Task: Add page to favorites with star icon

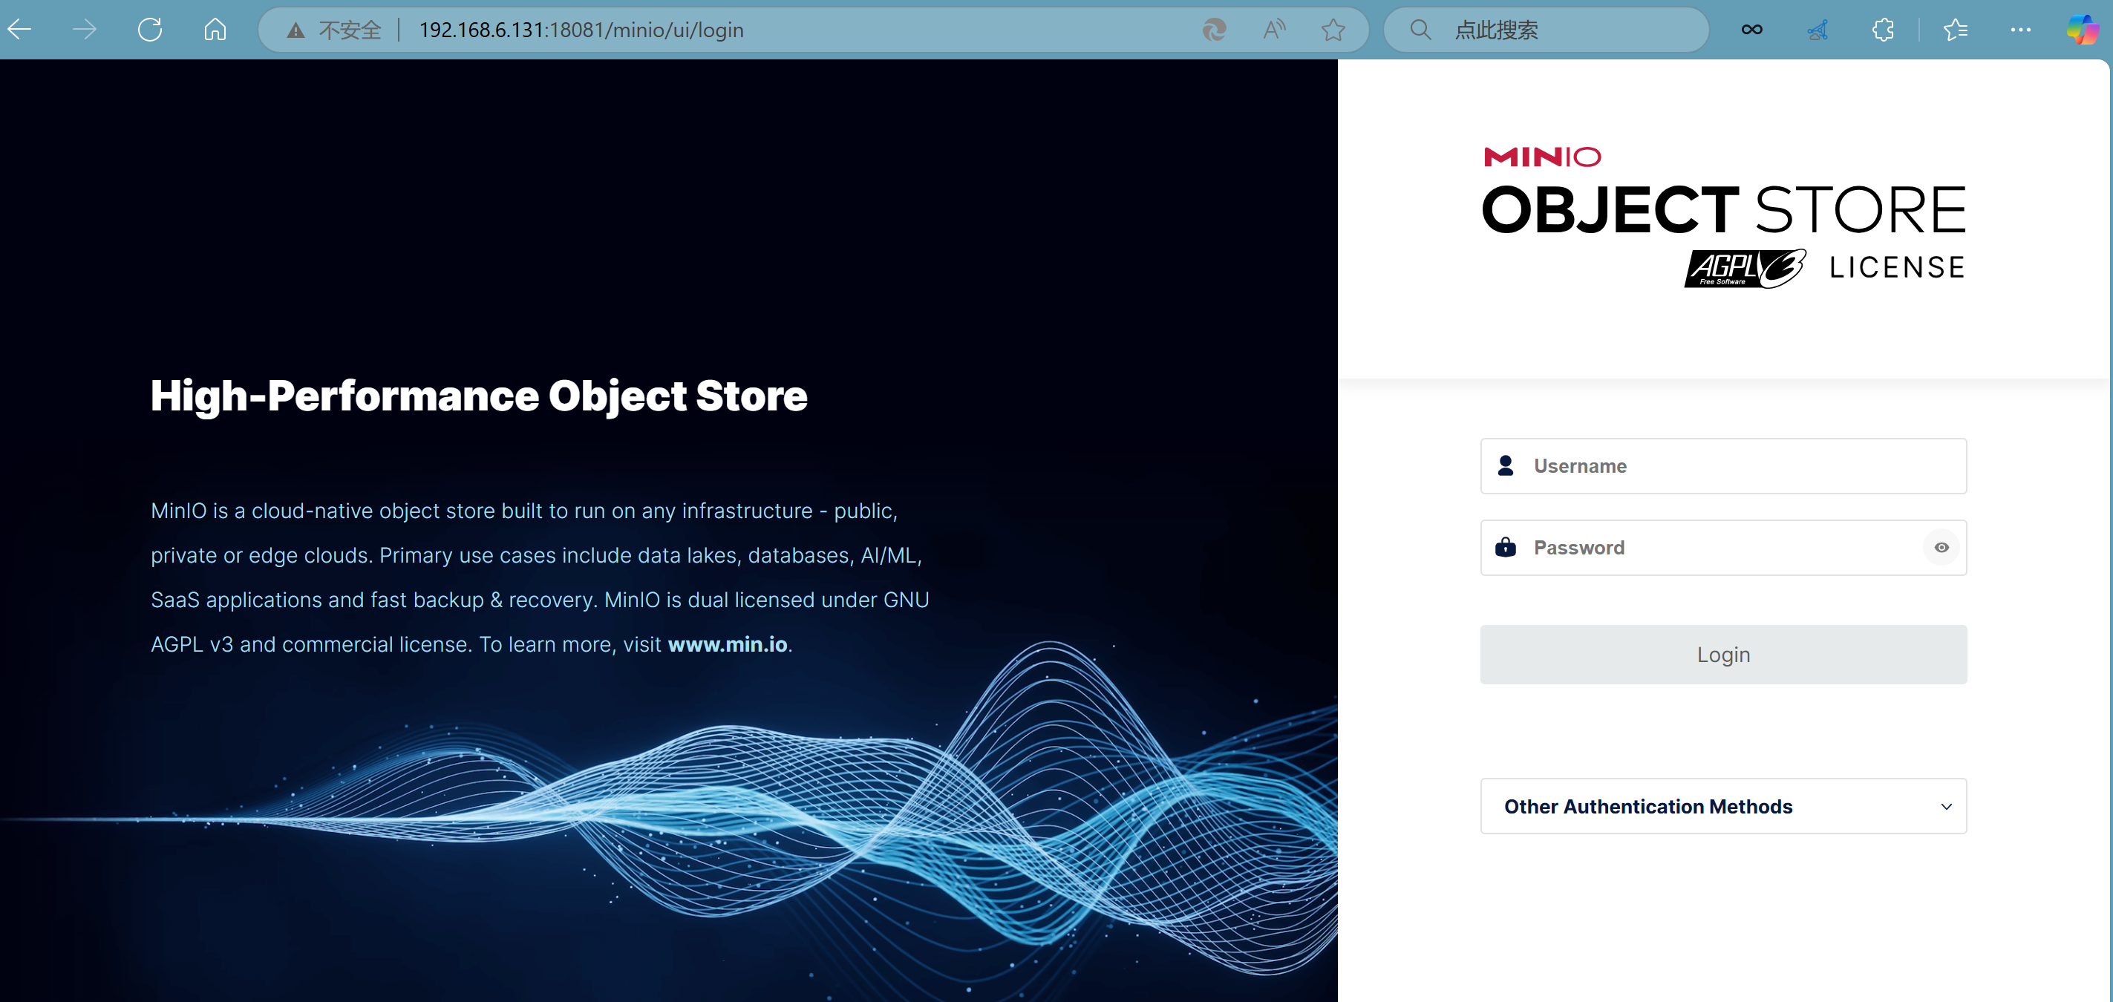Action: pos(1333,30)
